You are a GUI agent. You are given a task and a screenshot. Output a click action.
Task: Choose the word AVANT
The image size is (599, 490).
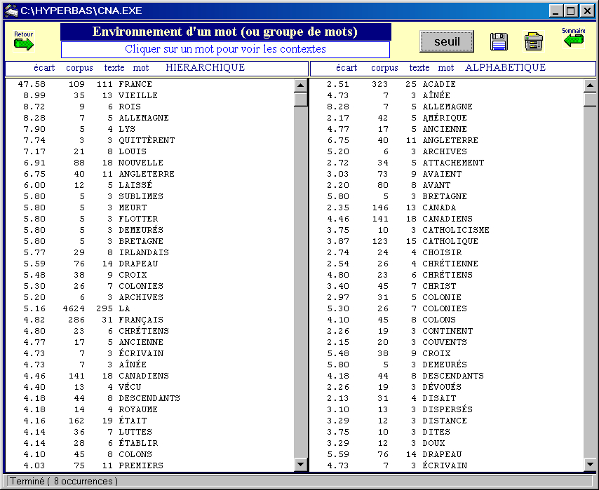click(x=436, y=185)
